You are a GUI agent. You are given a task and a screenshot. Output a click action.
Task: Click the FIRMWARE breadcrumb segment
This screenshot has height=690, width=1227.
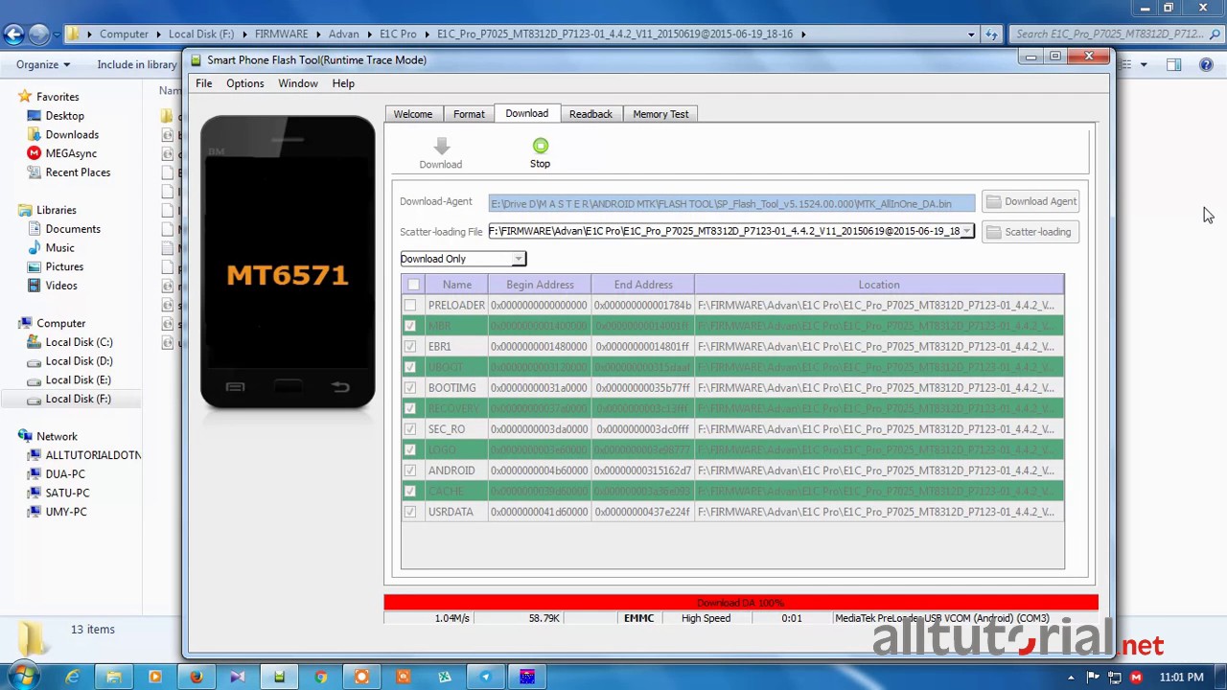(282, 34)
